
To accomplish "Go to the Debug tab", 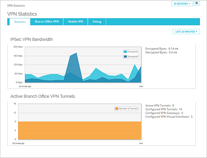I will [97, 22].
